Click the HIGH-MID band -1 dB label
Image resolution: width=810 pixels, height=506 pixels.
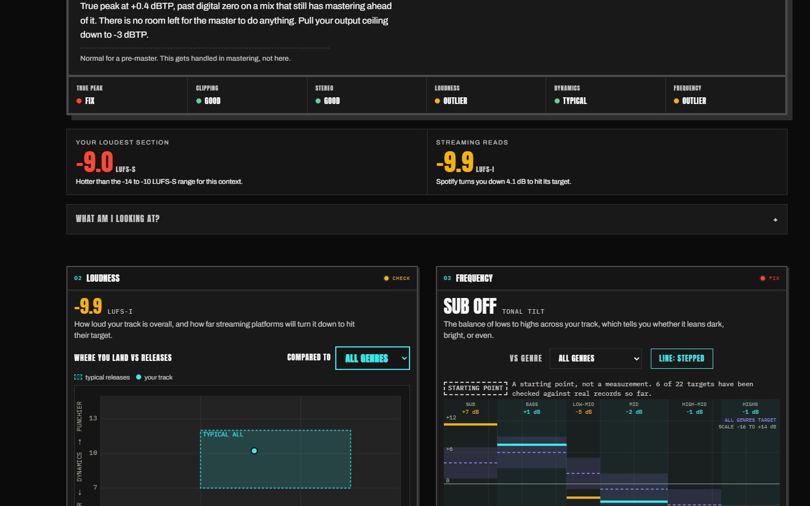click(x=694, y=412)
